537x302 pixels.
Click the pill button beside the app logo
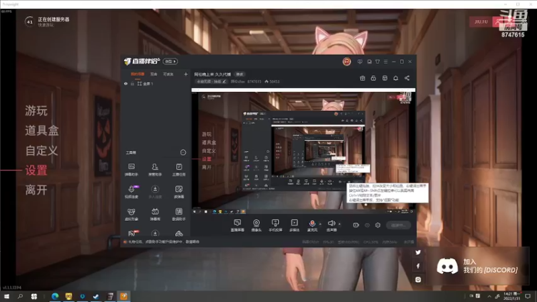pos(170,61)
